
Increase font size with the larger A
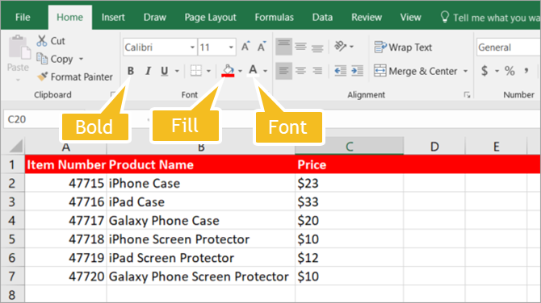245,47
